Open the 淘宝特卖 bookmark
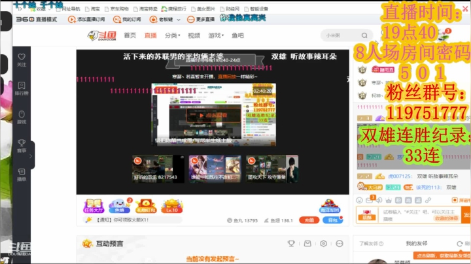471x264 pixels. click(145, 9)
